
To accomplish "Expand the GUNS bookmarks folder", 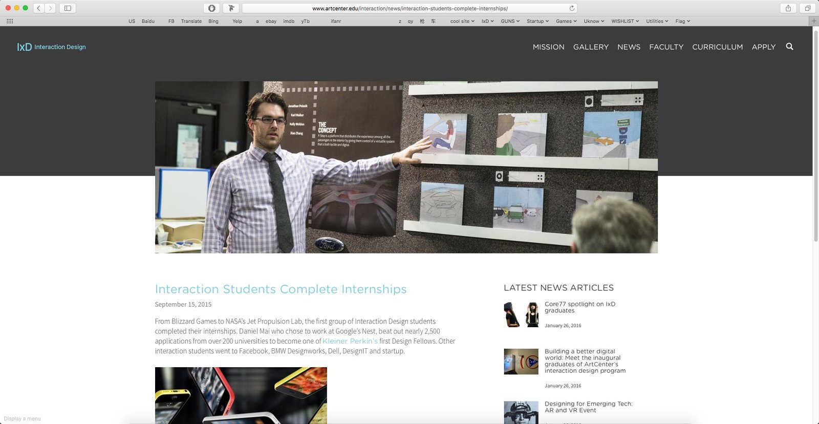I will click(510, 21).
